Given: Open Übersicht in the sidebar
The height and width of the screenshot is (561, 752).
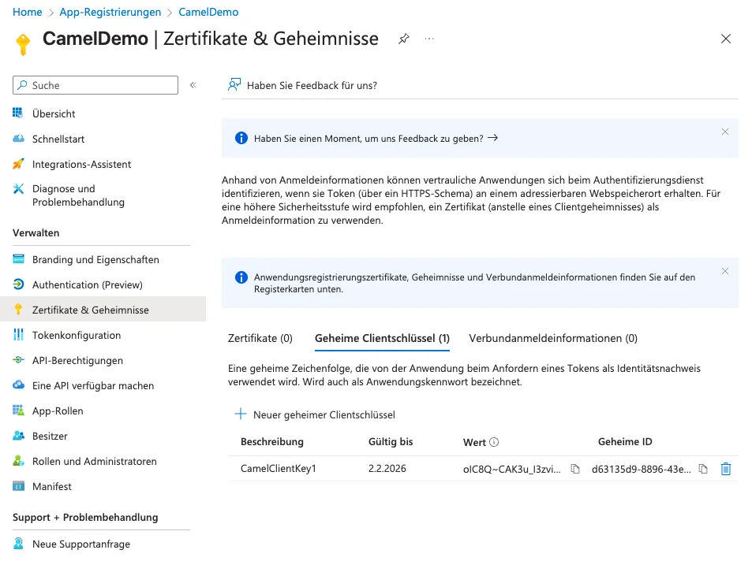Looking at the screenshot, I should click(54, 113).
